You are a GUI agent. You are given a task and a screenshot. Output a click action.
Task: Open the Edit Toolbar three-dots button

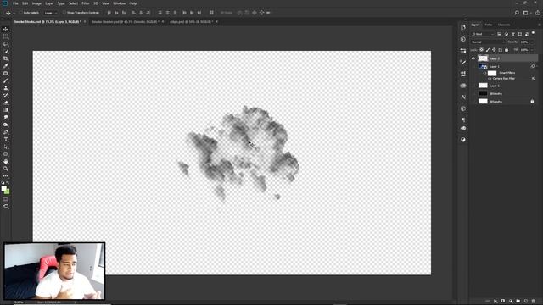[x=6, y=176]
